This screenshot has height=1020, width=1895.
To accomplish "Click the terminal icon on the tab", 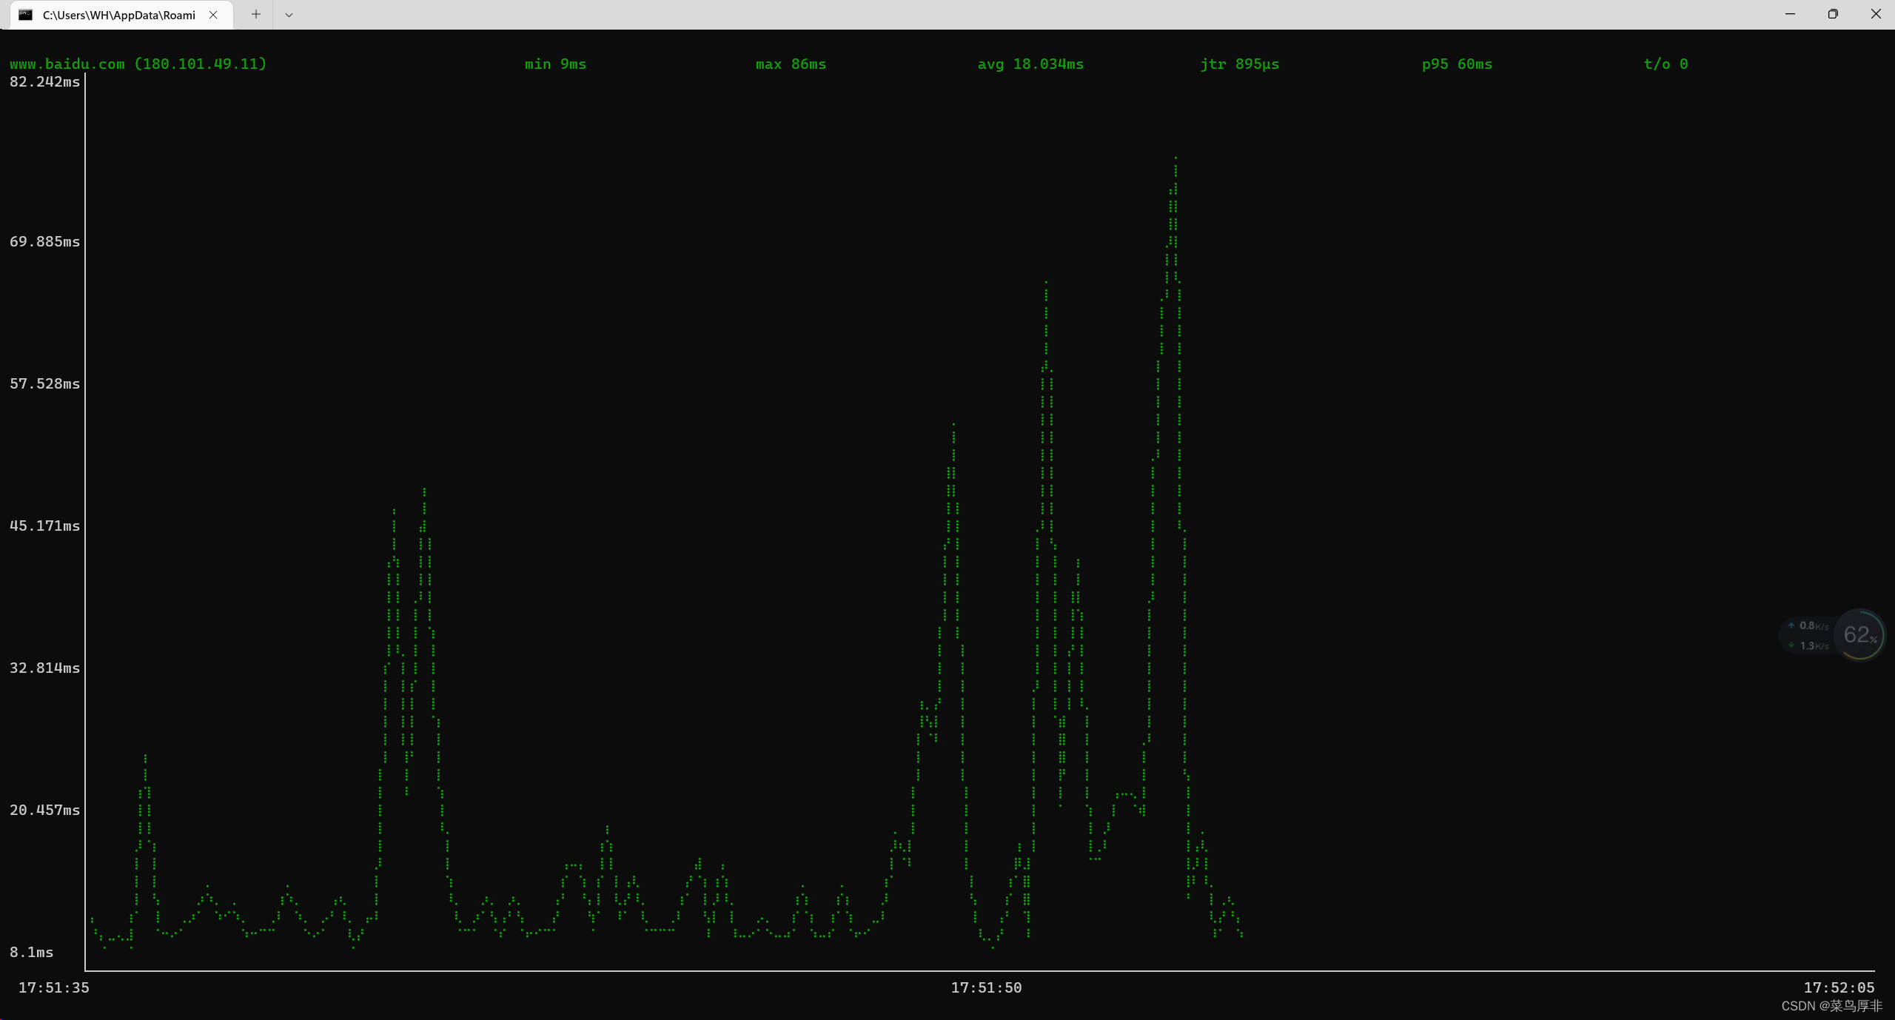I will (x=26, y=15).
